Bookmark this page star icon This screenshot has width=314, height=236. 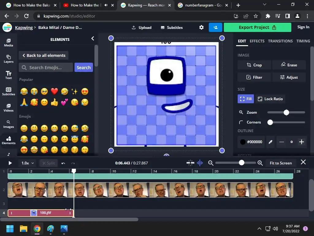coord(256,16)
